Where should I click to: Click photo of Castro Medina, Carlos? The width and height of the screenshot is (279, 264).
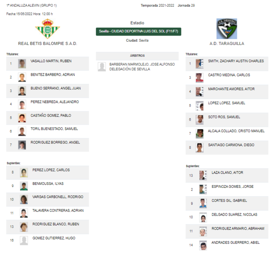(x=199, y=78)
